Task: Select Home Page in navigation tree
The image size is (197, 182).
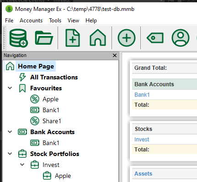Action: (36, 66)
